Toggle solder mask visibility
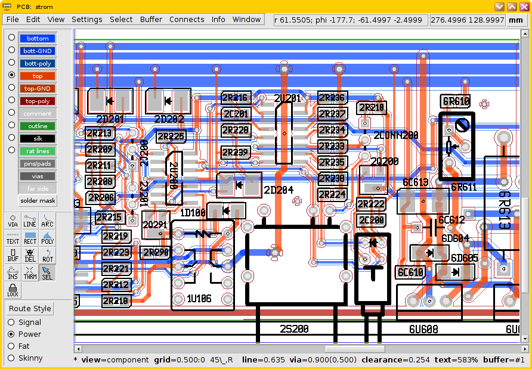 pyautogui.click(x=37, y=201)
